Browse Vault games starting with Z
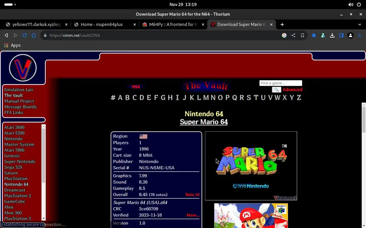366x228 pixels. (299, 98)
